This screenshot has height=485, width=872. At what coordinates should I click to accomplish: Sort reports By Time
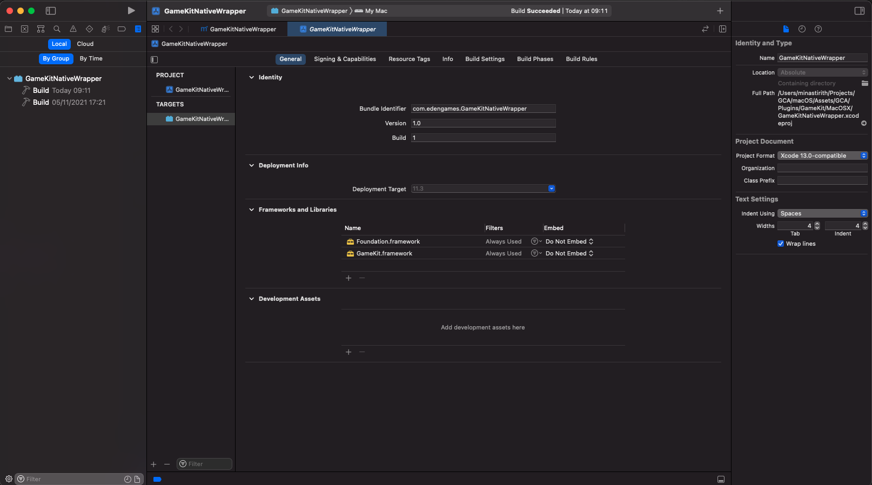[91, 59]
